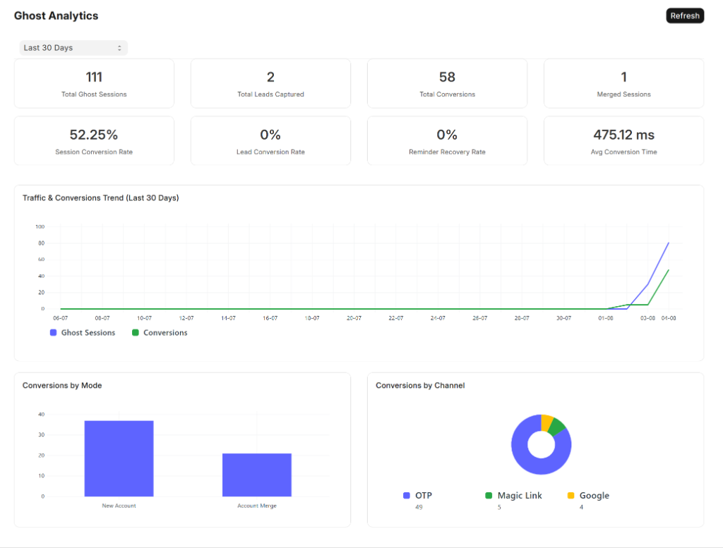
Task: Click the Traffic & Conversions Trend title
Action: [x=101, y=198]
